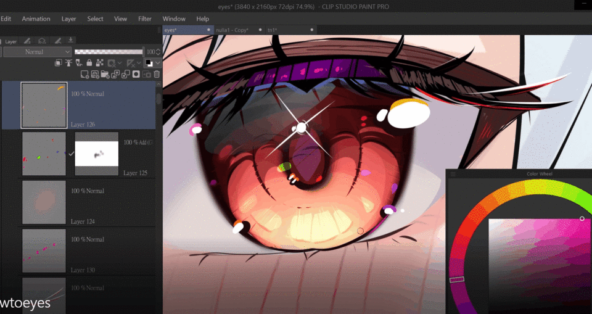Open the View menu
592x314 pixels.
click(x=120, y=19)
